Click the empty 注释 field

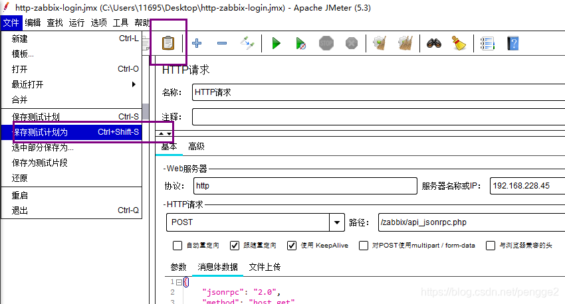pyautogui.click(x=378, y=117)
